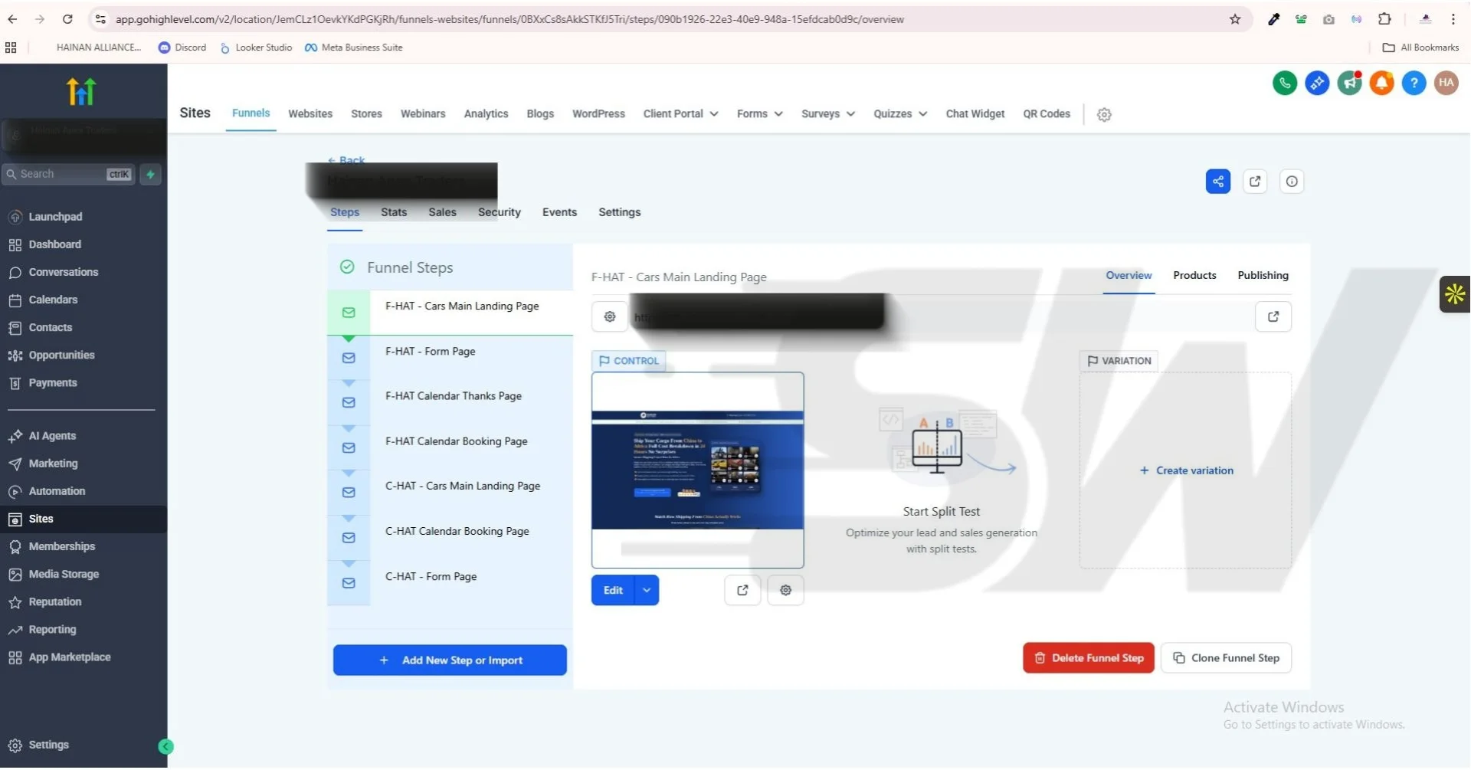Switch to the Publishing tab
The width and height of the screenshot is (1471, 770).
point(1263,276)
